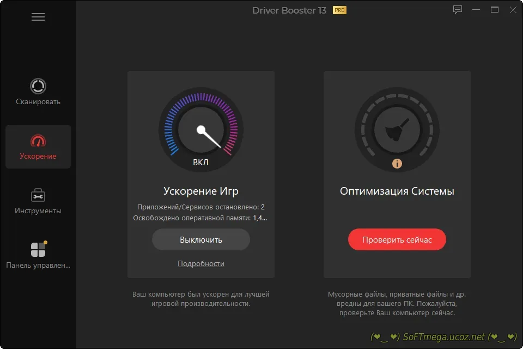Click the Сканировать scan icon
Image resolution: width=523 pixels, height=349 pixels.
point(38,86)
